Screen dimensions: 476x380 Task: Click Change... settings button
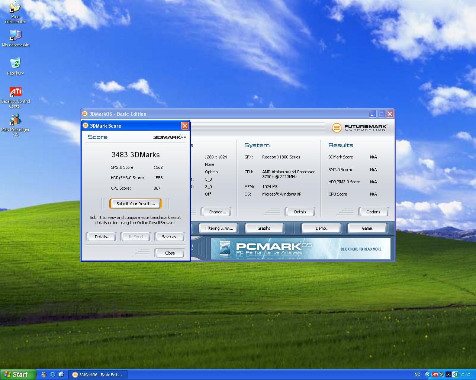tap(216, 212)
